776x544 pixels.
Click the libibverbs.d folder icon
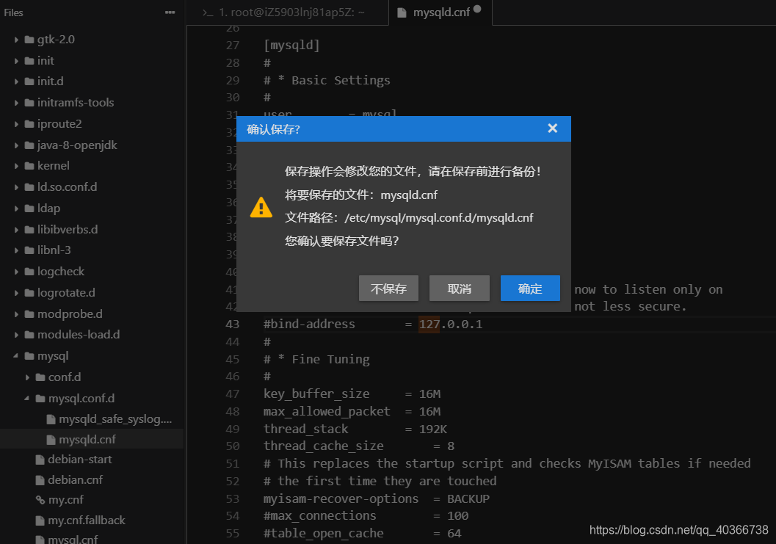point(29,230)
